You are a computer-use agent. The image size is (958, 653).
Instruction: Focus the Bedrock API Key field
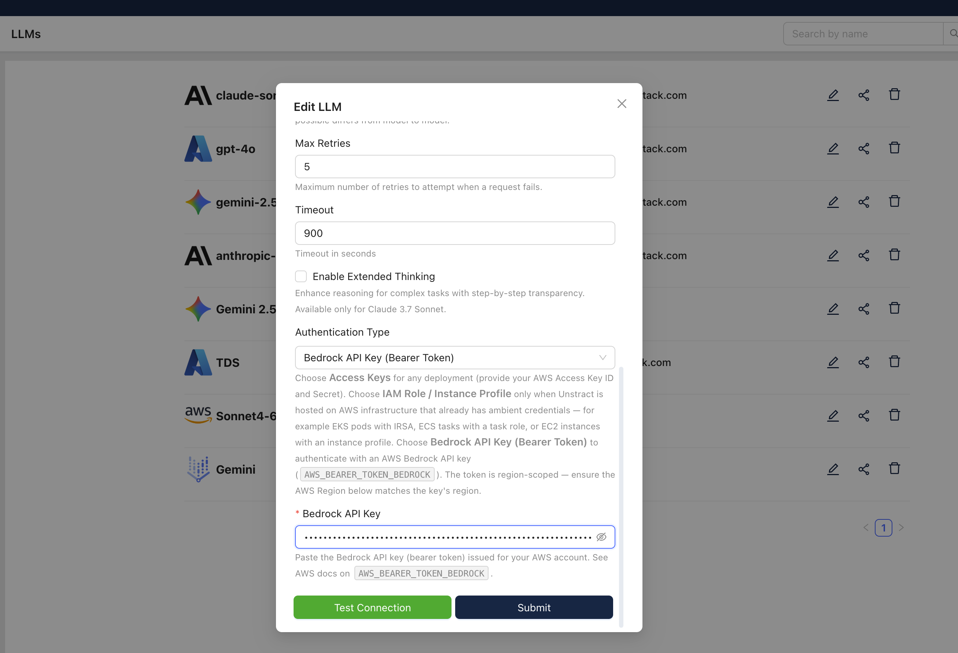pos(455,537)
